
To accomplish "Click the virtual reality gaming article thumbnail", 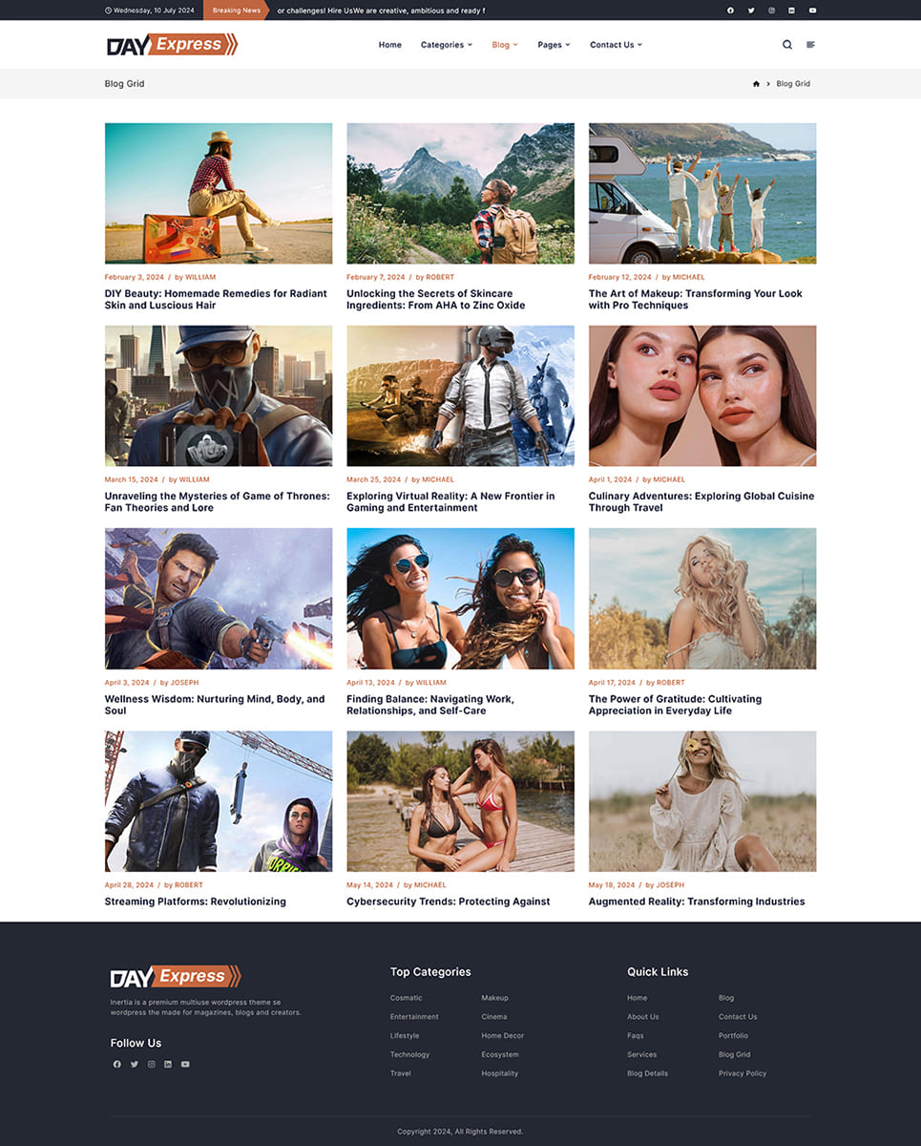I will (460, 395).
